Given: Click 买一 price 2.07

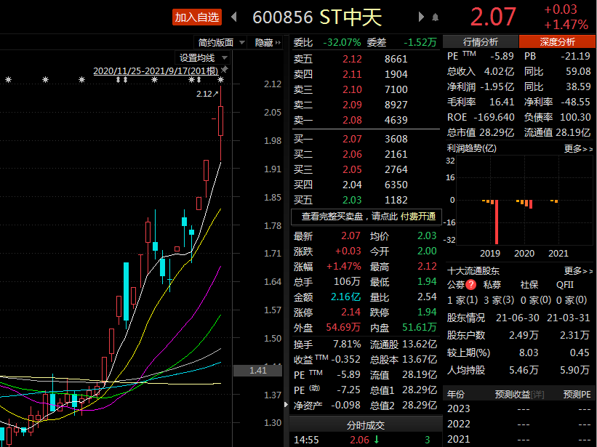Looking at the screenshot, I should [x=352, y=139].
